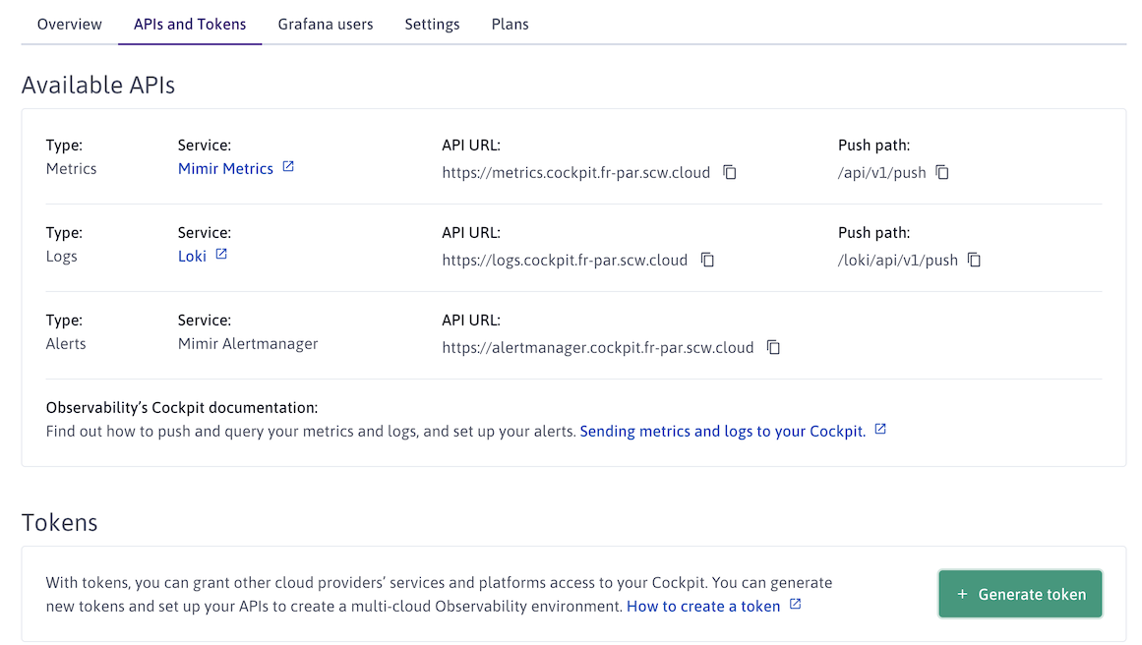Click external icon after Cockpit documentation link

pos(880,430)
